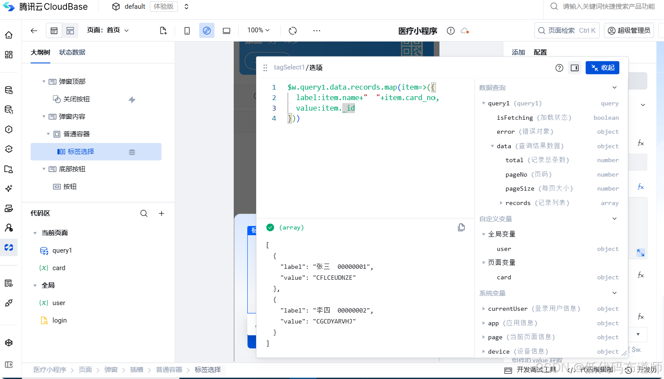
Task: Copy the array result with the copy icon
Action: [461, 227]
